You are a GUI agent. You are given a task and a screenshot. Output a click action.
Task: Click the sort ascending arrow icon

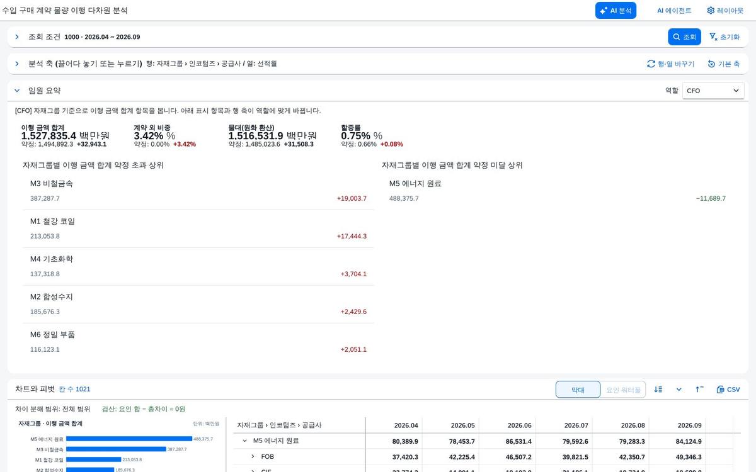tap(699, 390)
